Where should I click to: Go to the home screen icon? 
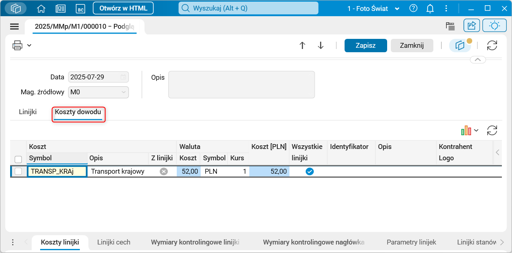(41, 9)
